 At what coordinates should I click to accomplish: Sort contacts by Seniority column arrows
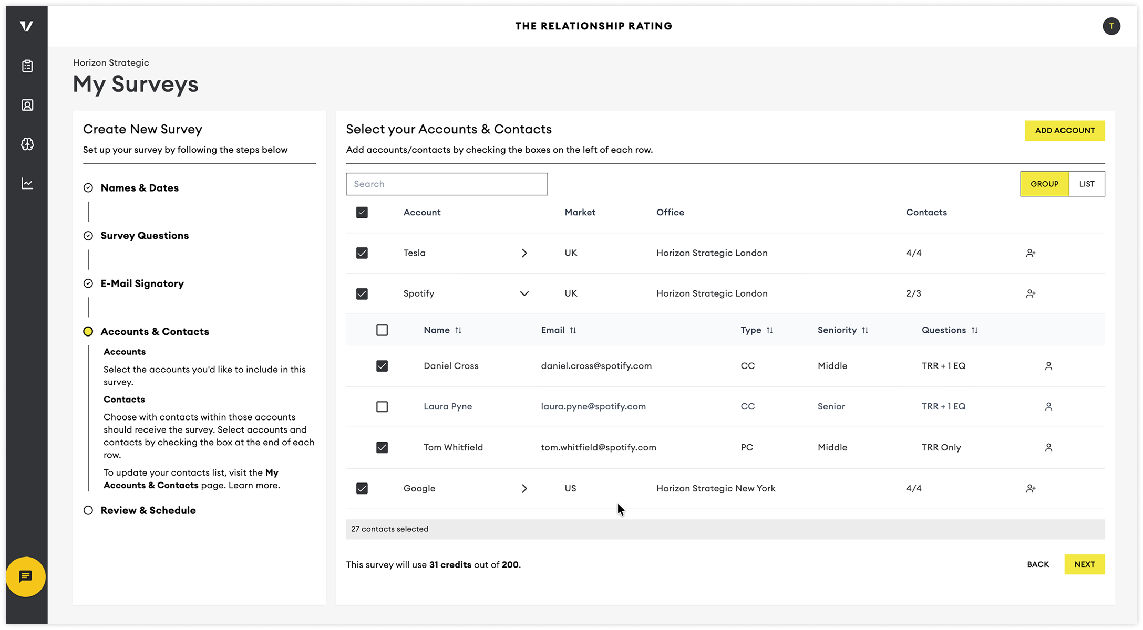point(865,330)
